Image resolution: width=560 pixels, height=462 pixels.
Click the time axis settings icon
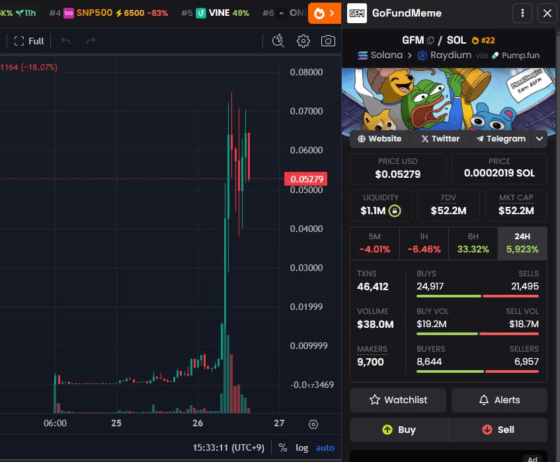tap(313, 424)
